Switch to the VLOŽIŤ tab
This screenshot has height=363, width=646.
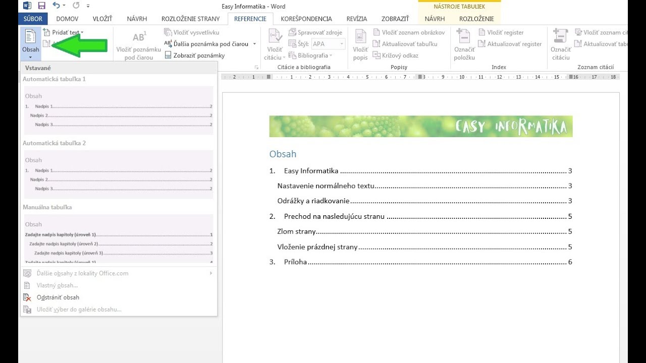[x=102, y=19]
